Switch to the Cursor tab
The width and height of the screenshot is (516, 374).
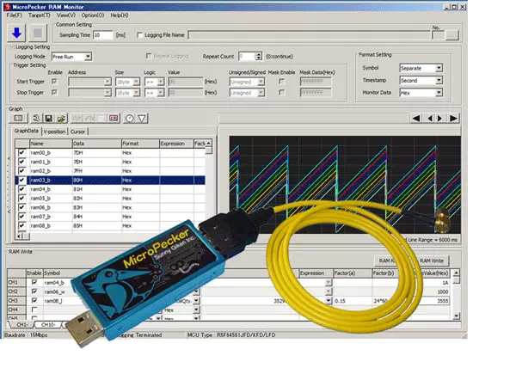click(x=78, y=131)
